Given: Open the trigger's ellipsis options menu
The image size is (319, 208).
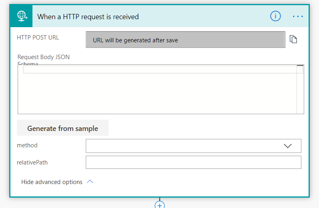Looking at the screenshot, I should pos(298,16).
